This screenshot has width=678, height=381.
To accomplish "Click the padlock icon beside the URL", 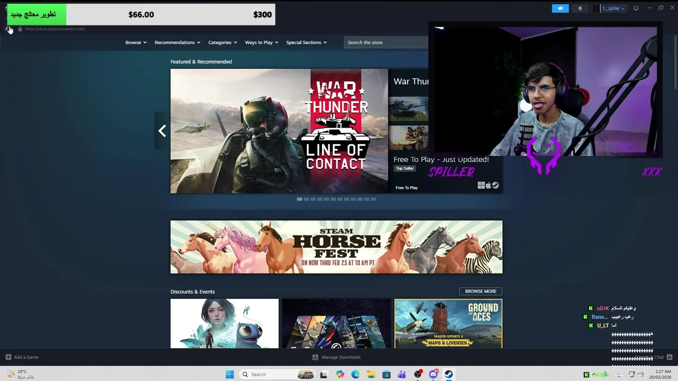I will pyautogui.click(x=20, y=29).
